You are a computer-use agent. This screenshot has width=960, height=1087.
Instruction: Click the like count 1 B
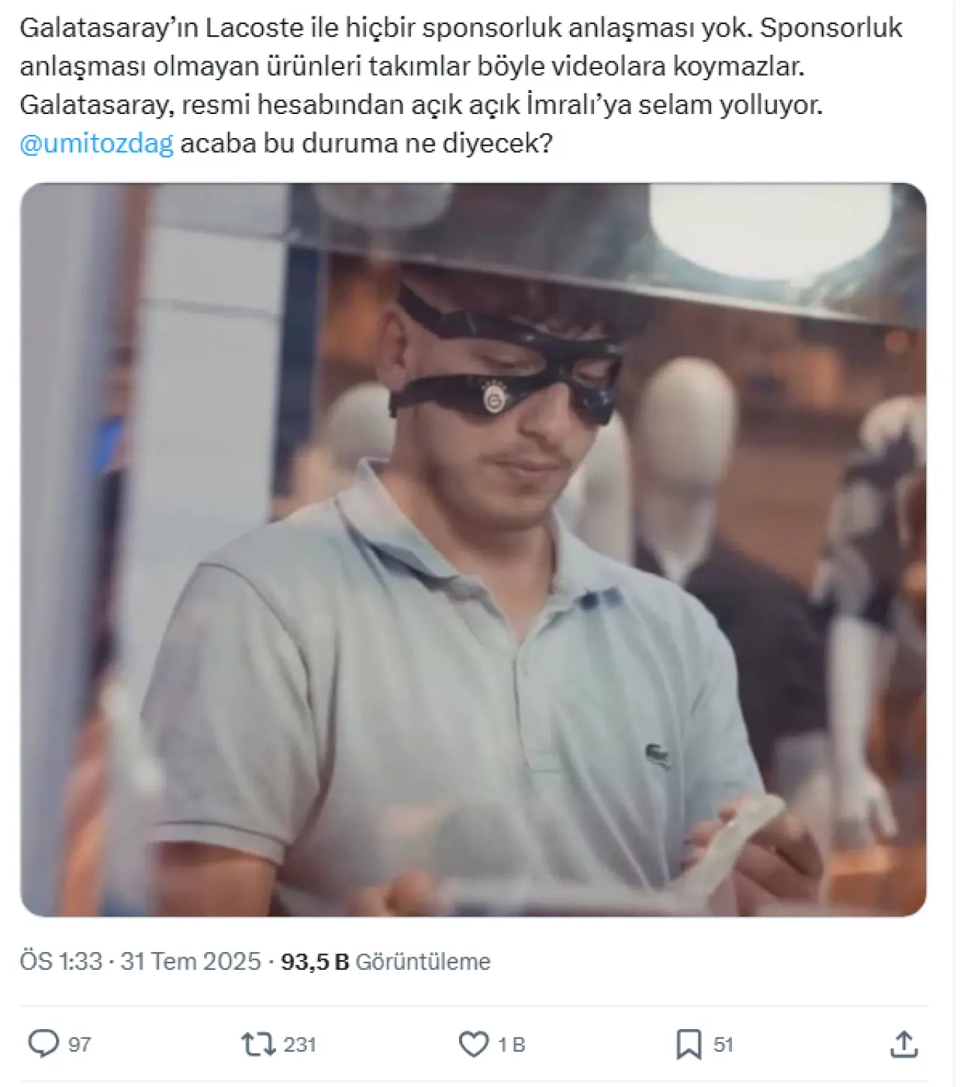511,1044
